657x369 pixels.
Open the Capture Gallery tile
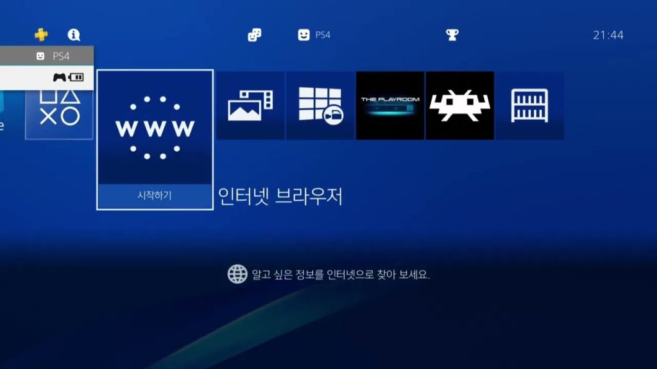[x=250, y=106]
